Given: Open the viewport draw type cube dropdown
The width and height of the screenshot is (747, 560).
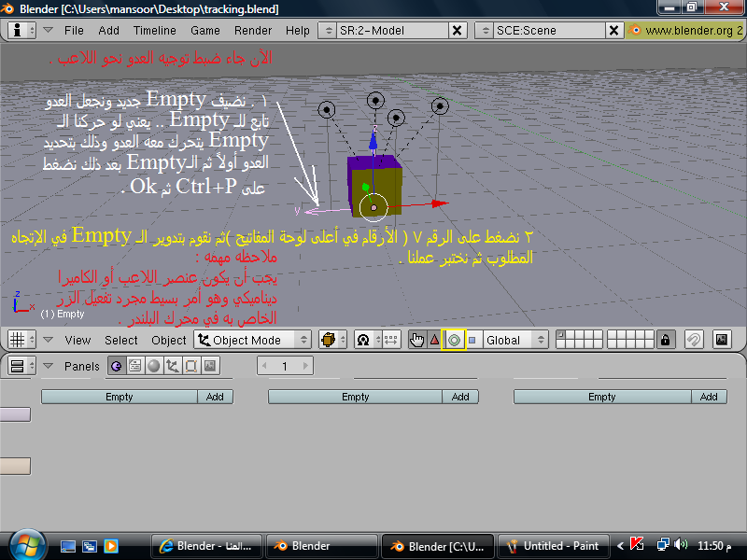Looking at the screenshot, I should [333, 340].
